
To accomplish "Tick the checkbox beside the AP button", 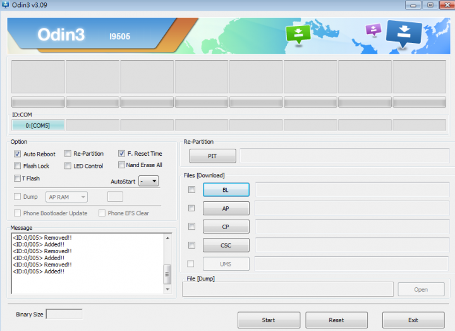I will [191, 208].
